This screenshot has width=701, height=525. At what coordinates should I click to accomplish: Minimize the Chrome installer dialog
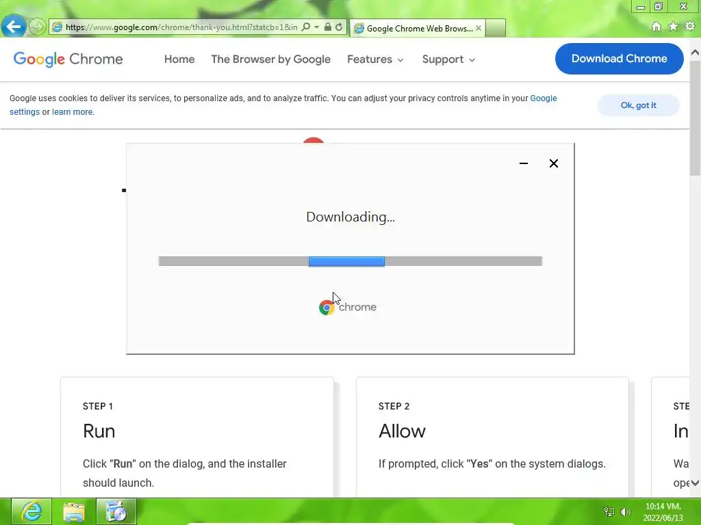pos(524,163)
